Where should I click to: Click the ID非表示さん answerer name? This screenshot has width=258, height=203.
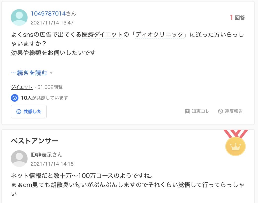pyautogui.click(x=47, y=155)
